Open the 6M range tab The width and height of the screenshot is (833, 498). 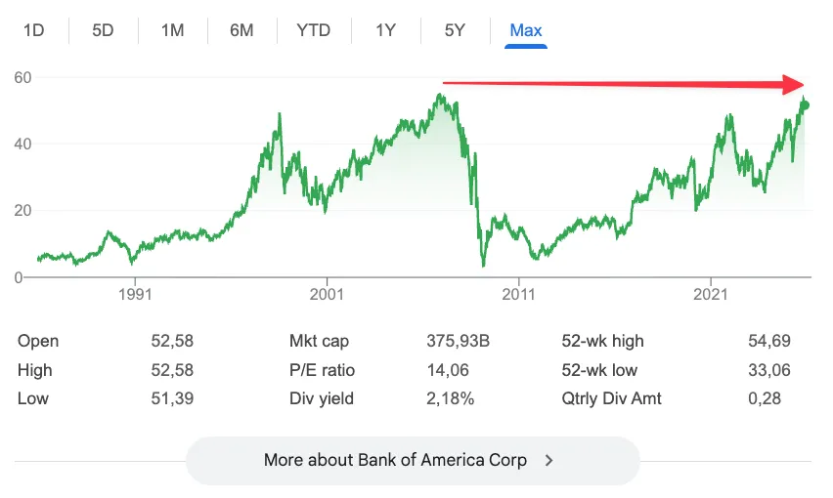coord(241,30)
